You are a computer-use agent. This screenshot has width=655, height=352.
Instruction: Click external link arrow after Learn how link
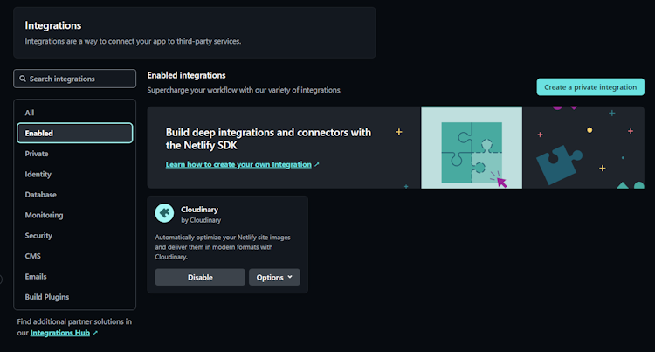(317, 164)
